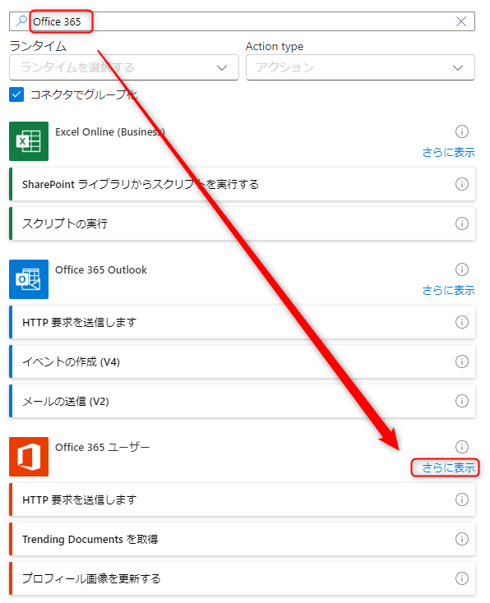This screenshot has width=490, height=603.
Task: Open the Action type dropdown
Action: coord(360,67)
